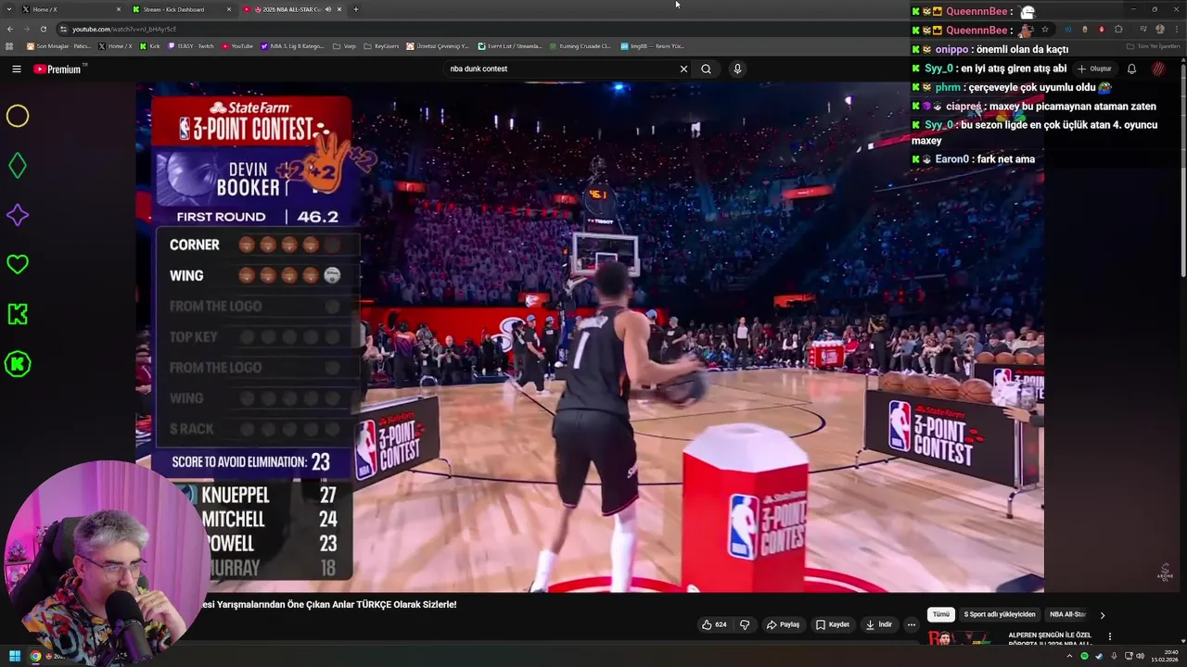Open Windows Start menu

point(15,656)
